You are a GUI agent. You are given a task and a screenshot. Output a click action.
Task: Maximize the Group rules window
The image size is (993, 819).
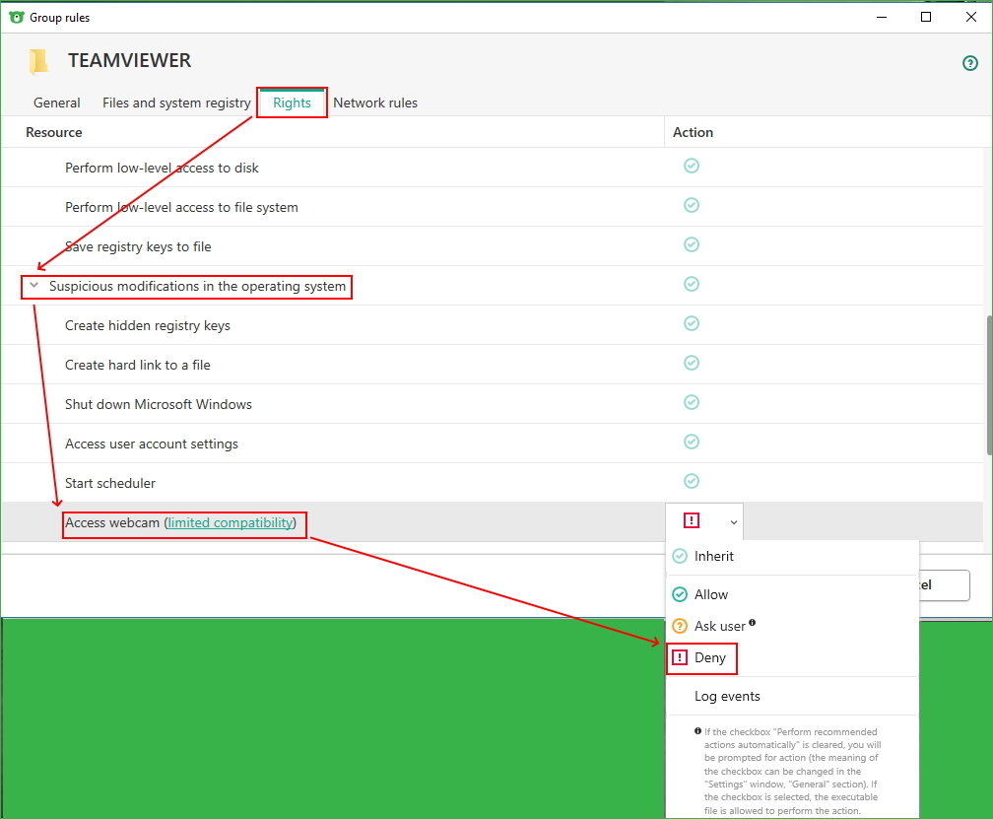coord(926,17)
